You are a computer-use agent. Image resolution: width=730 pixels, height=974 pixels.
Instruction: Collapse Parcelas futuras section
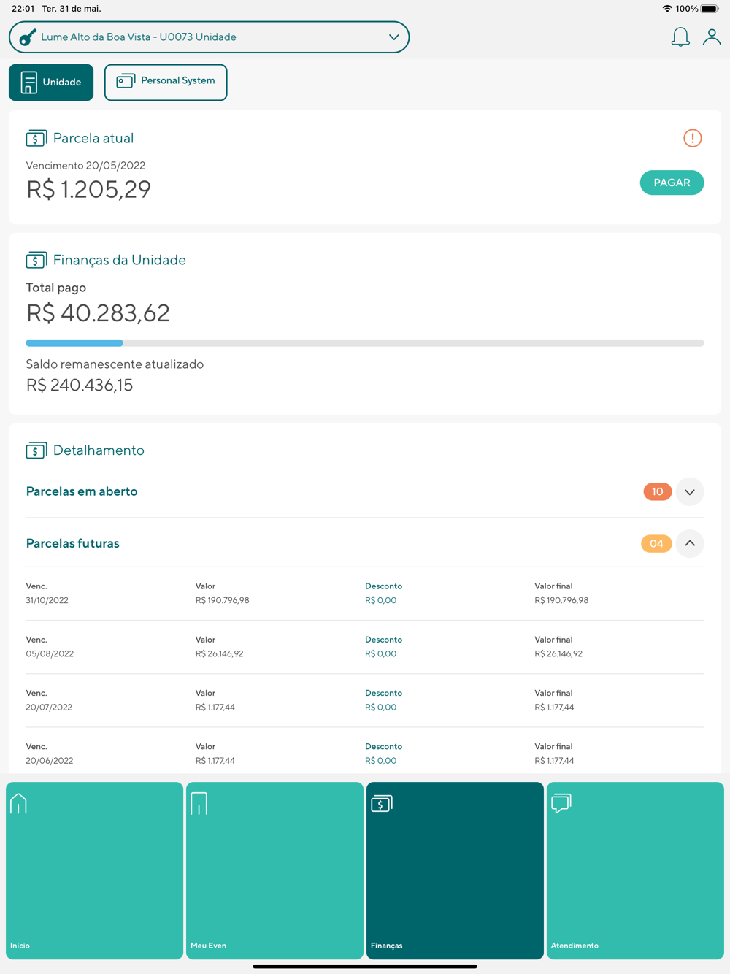690,543
